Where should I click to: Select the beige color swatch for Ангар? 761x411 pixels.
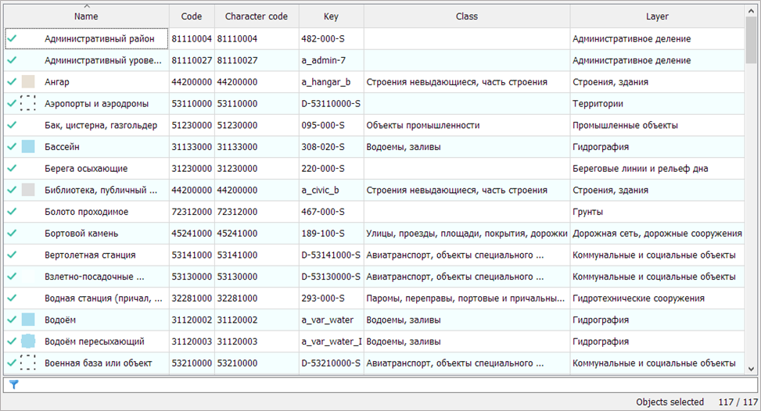pyautogui.click(x=28, y=81)
